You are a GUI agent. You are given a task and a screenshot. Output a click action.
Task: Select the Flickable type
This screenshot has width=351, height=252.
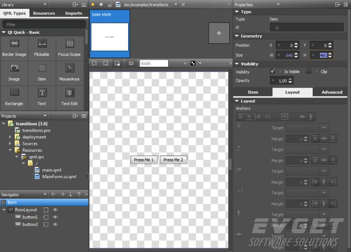pos(42,48)
